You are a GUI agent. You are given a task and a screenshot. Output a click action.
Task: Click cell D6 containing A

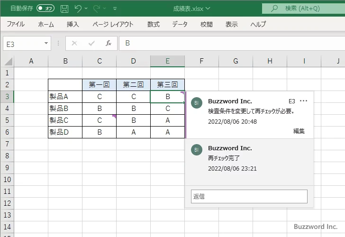point(133,132)
